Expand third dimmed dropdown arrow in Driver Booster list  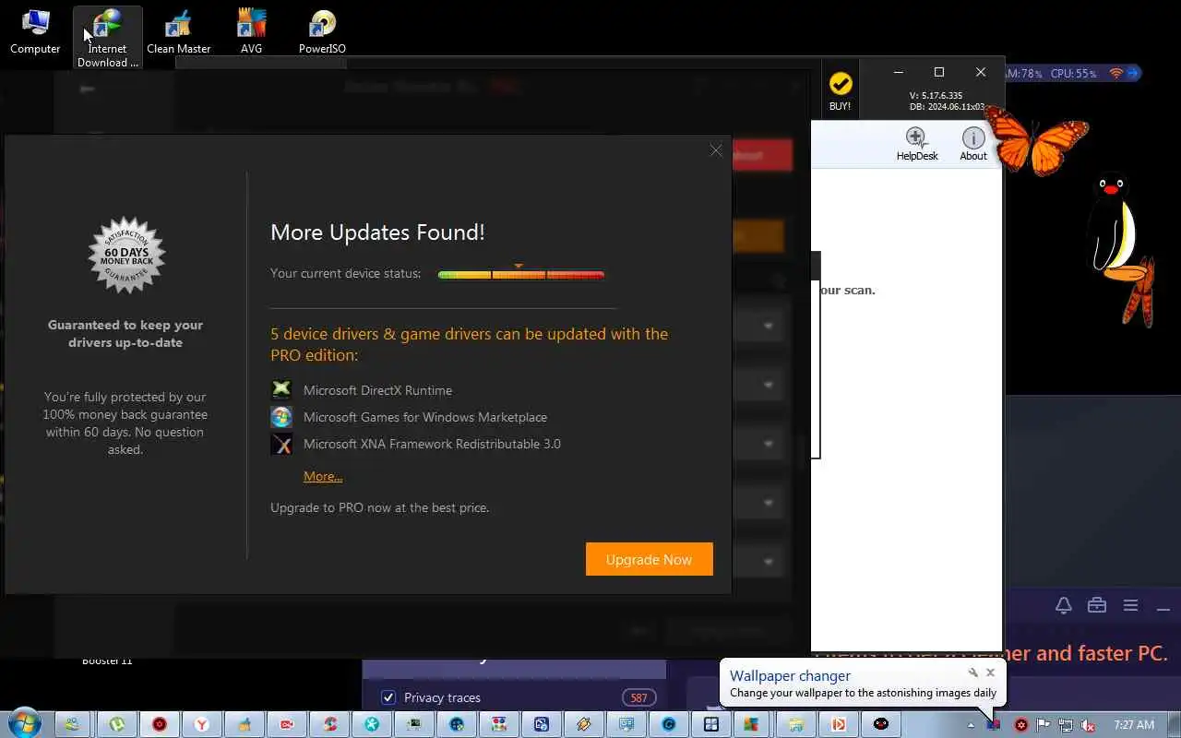[769, 444]
